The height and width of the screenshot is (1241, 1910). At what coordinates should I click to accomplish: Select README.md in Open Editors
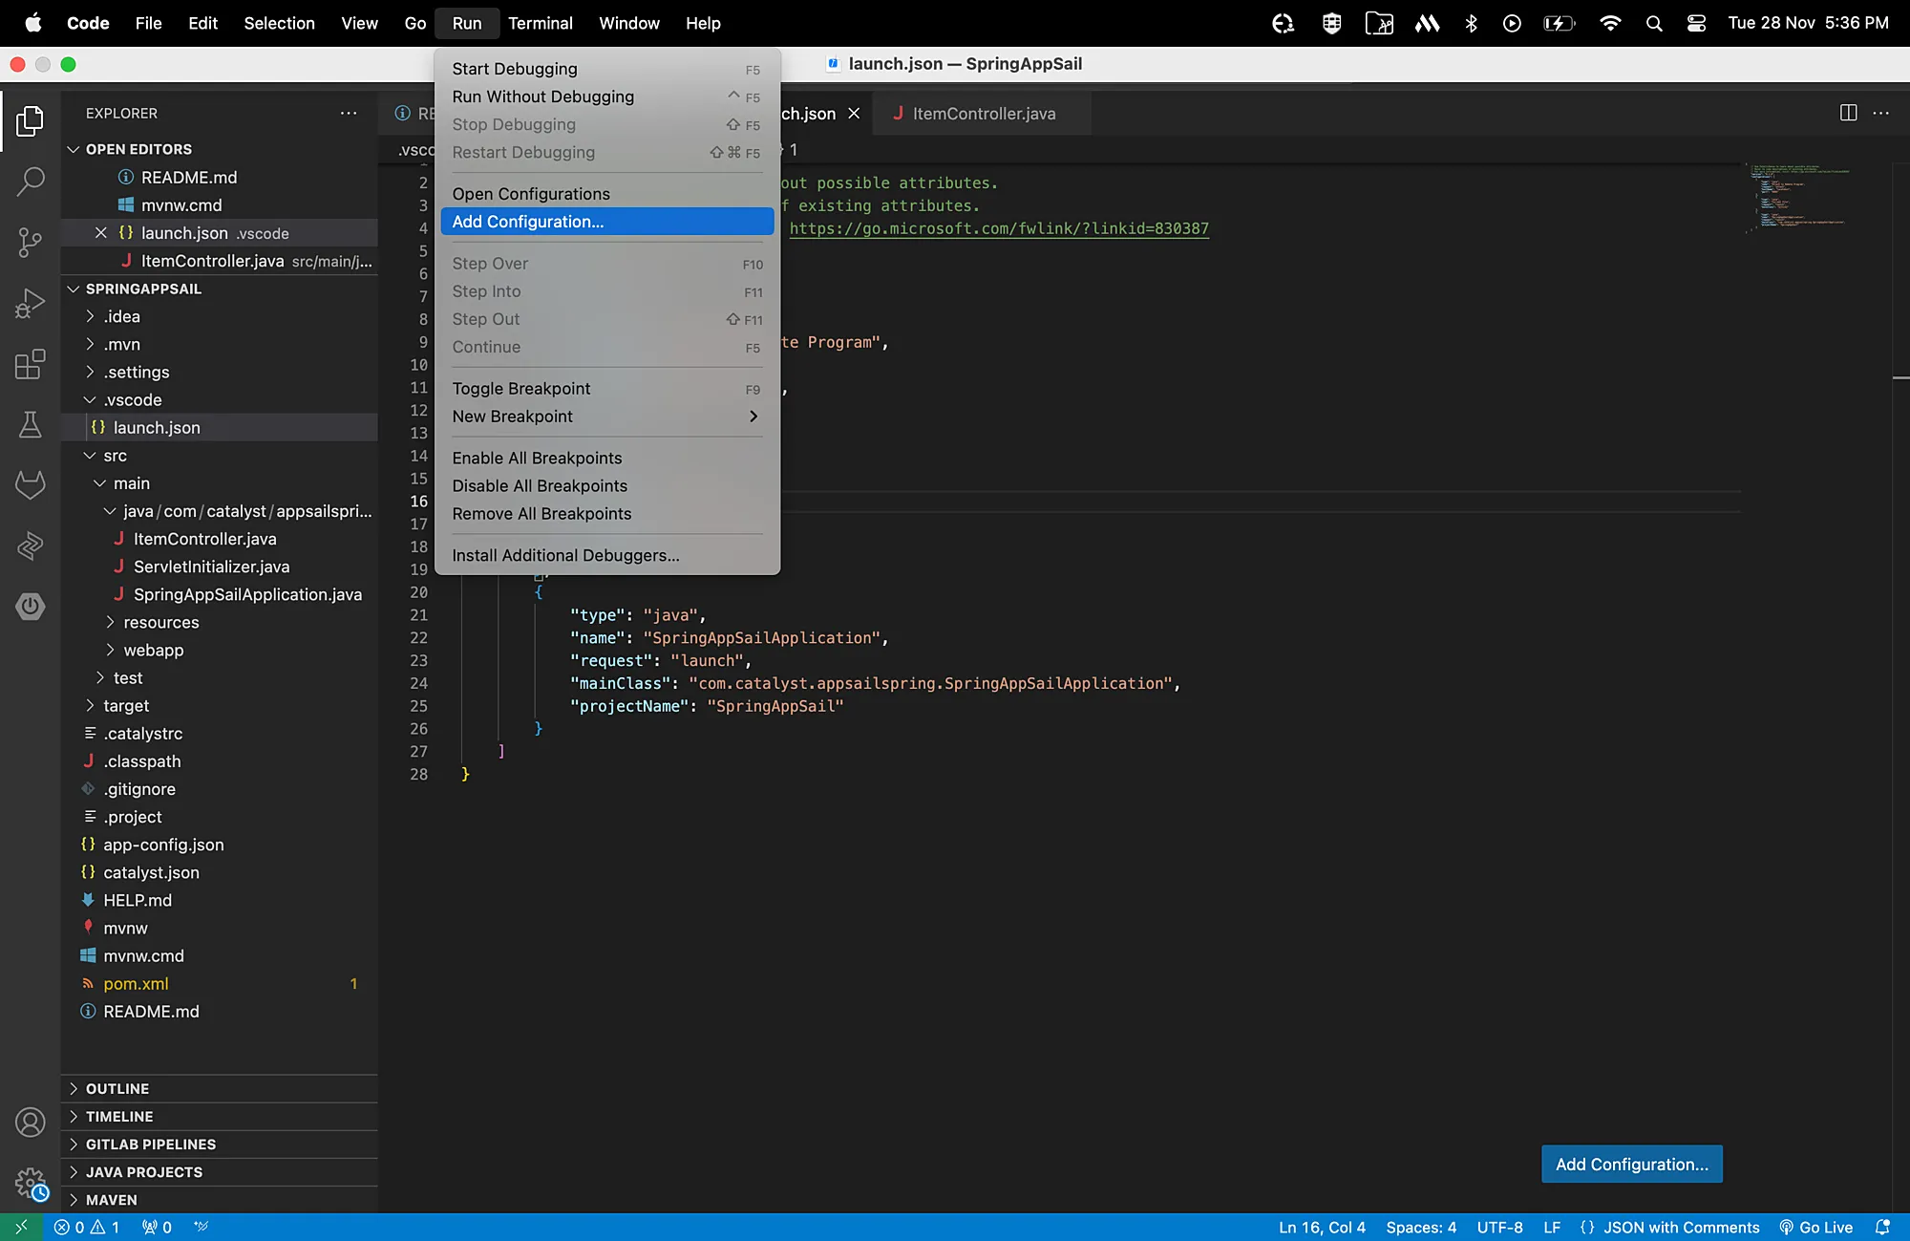point(189,177)
